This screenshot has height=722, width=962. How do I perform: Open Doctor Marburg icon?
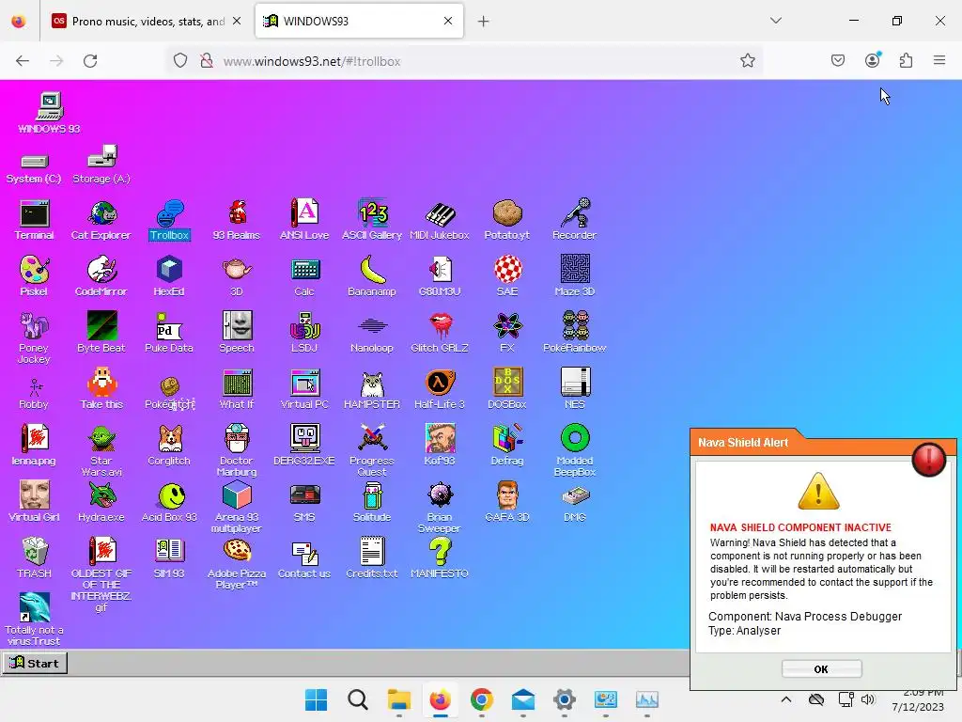237,451
